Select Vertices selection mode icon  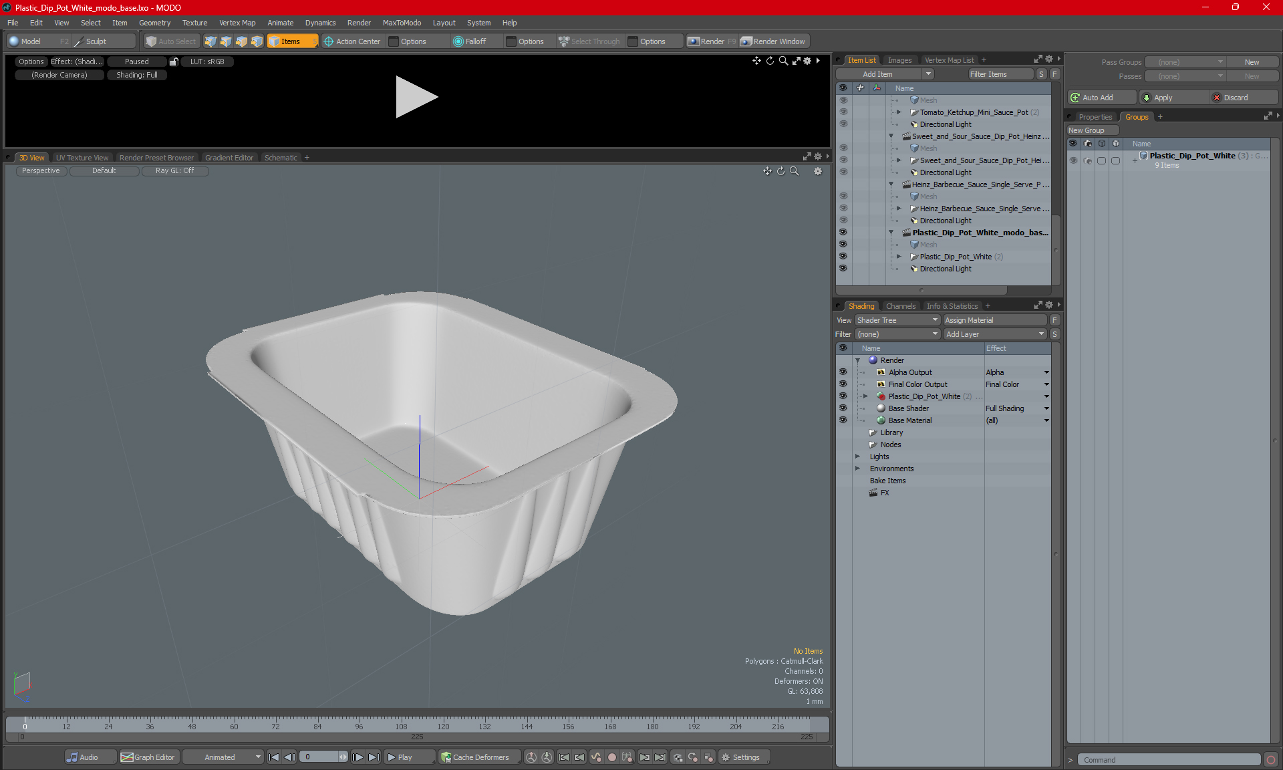click(210, 41)
